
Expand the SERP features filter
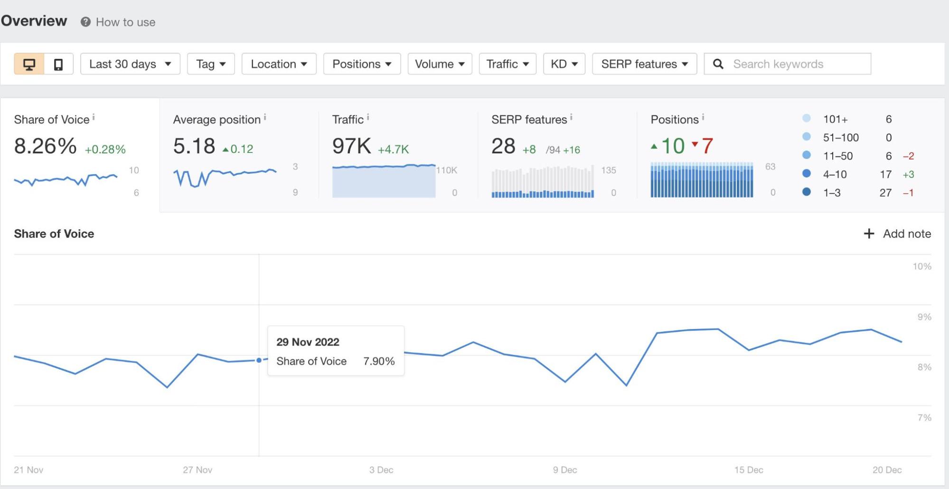pos(644,64)
